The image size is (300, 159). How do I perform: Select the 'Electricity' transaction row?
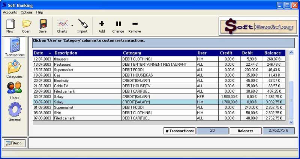[159, 81]
